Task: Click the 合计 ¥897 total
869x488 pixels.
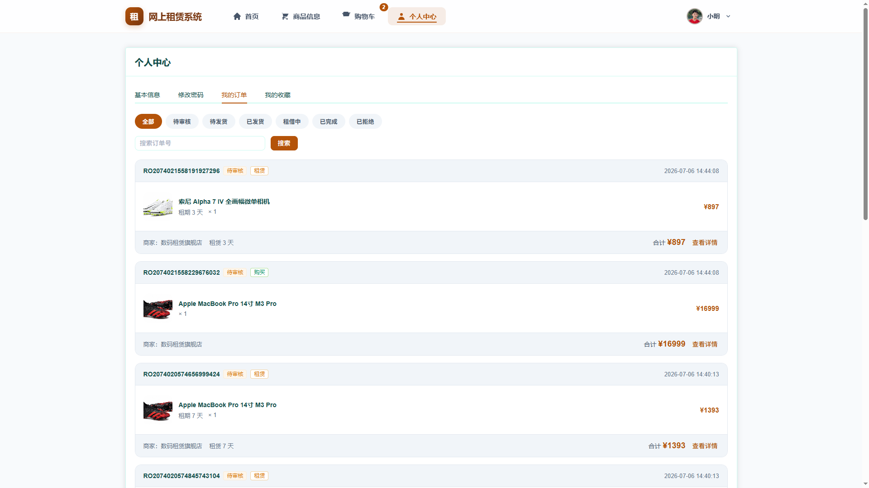Action: [x=669, y=243]
